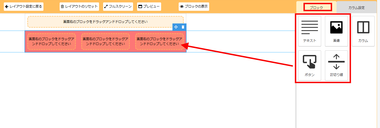Click the middle column drop area in red row
This screenshot has height=128, width=380.
pos(106,41)
